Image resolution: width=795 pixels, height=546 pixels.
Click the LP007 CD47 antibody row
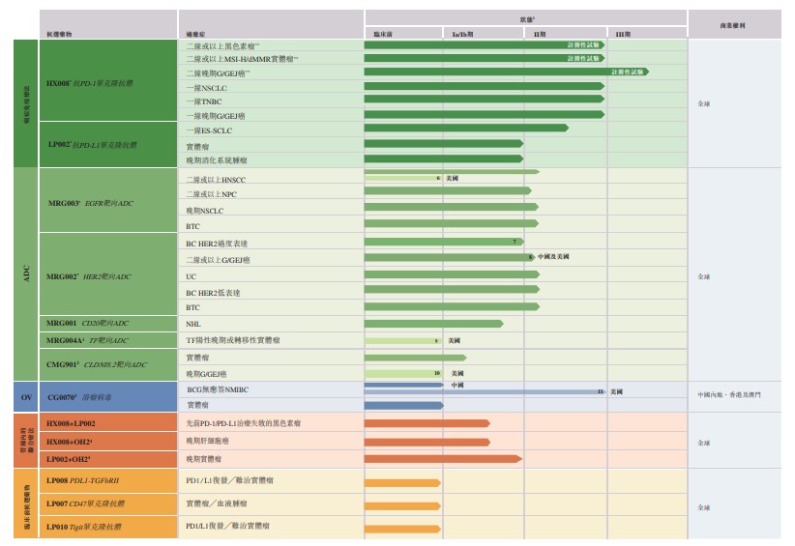click(108, 503)
